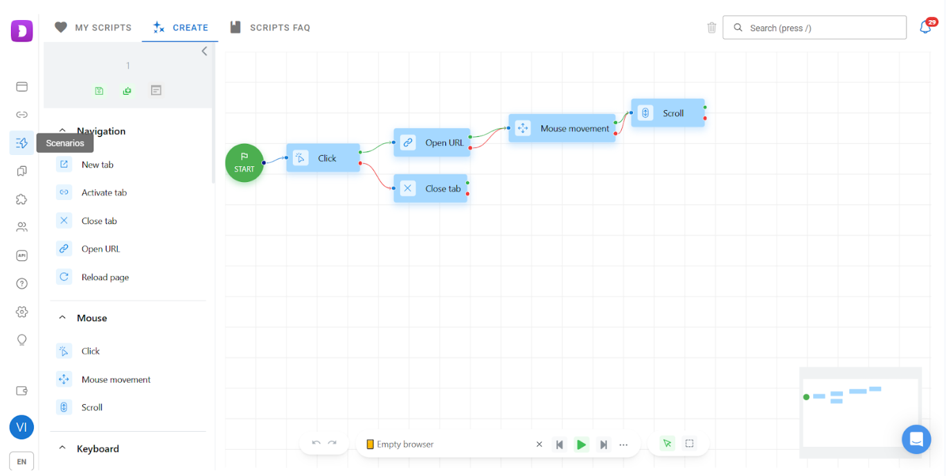This screenshot has height=476, width=946.
Task: Select Reload page action from list
Action: [105, 277]
